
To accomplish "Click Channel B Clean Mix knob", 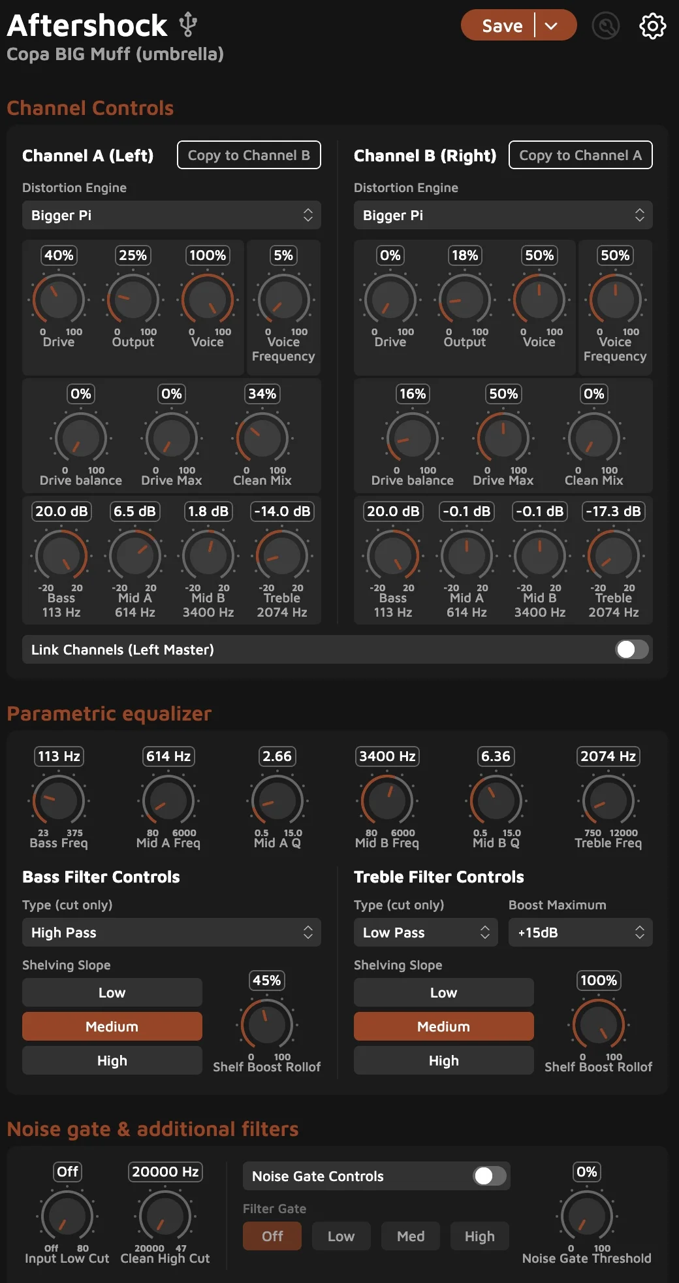I will pyautogui.click(x=594, y=437).
